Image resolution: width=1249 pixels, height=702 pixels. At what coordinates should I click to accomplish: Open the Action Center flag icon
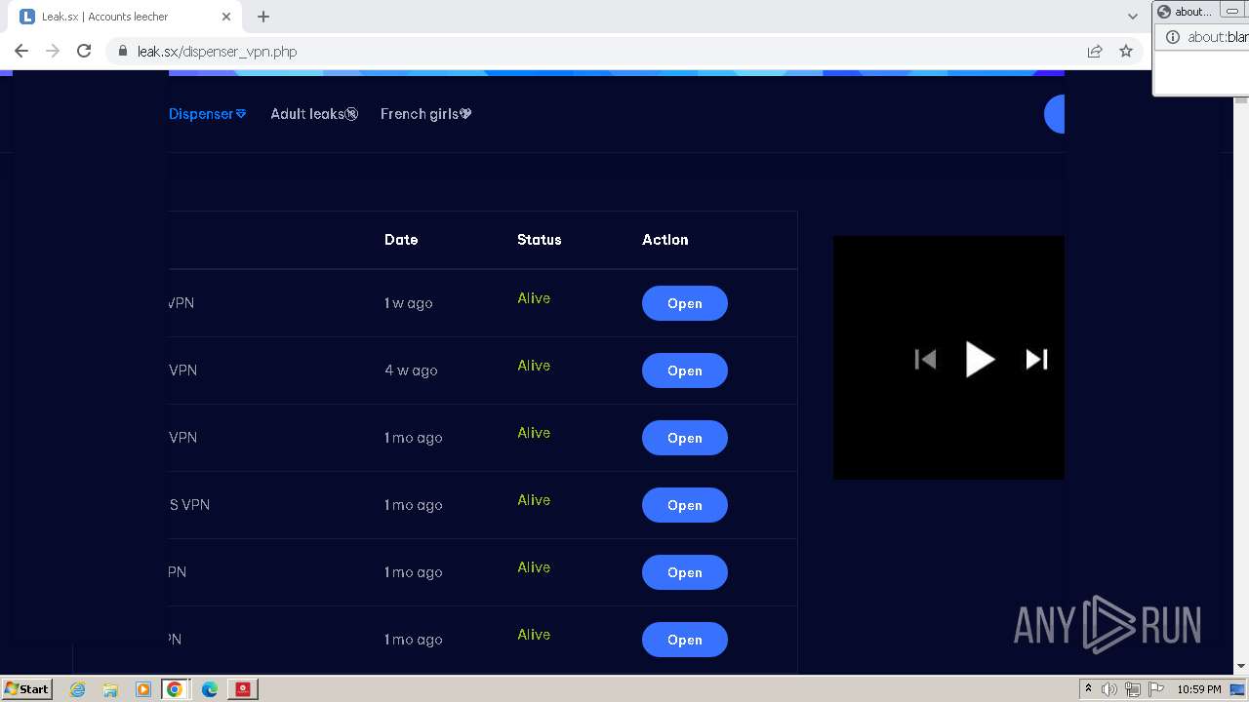(1155, 689)
